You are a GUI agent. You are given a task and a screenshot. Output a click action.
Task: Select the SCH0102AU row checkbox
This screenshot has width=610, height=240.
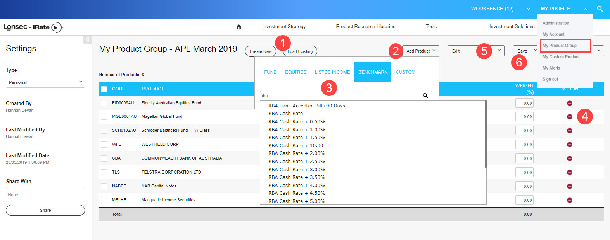(104, 131)
